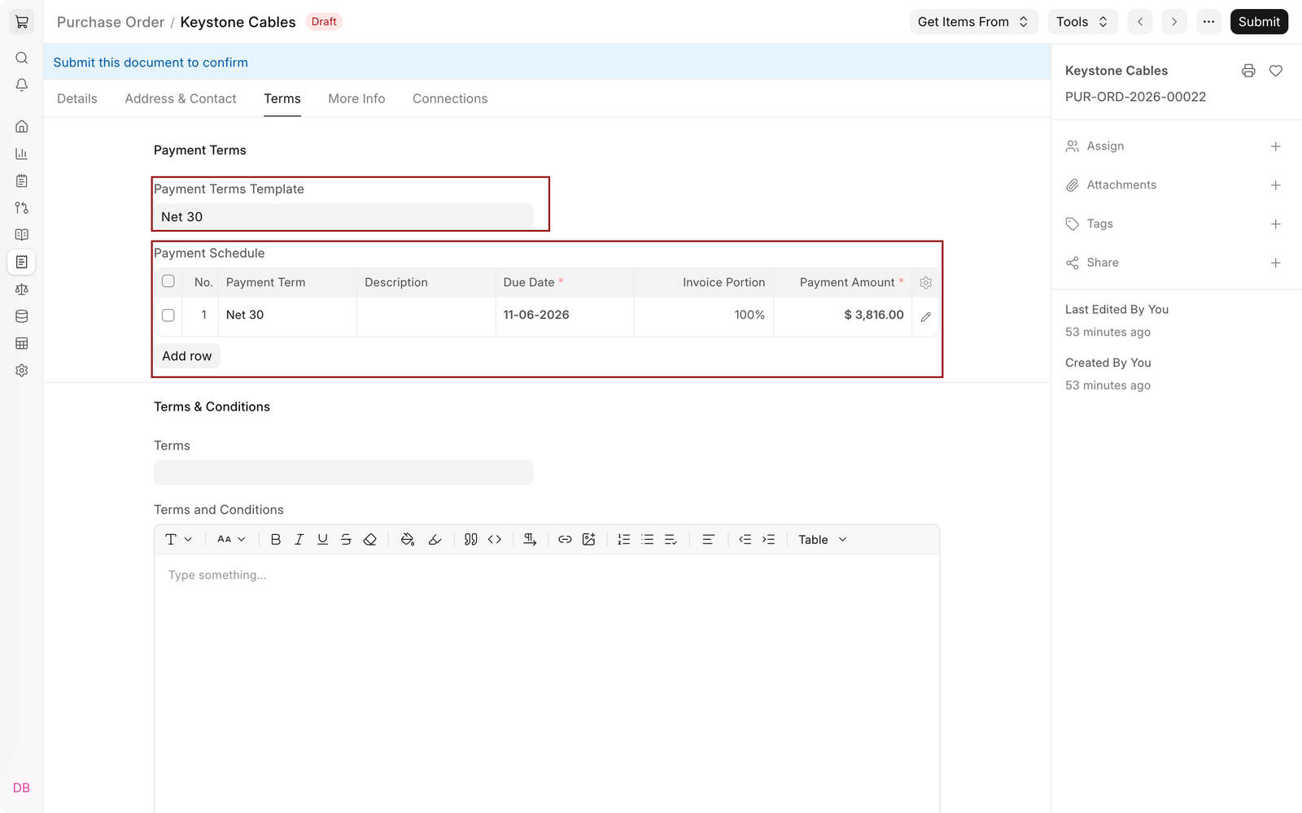This screenshot has height=813, width=1302.
Task: Select the Terms tab
Action: 282,98
